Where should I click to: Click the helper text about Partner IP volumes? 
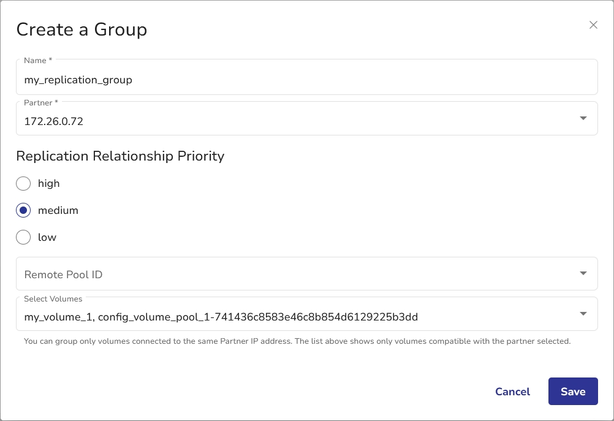tap(297, 341)
